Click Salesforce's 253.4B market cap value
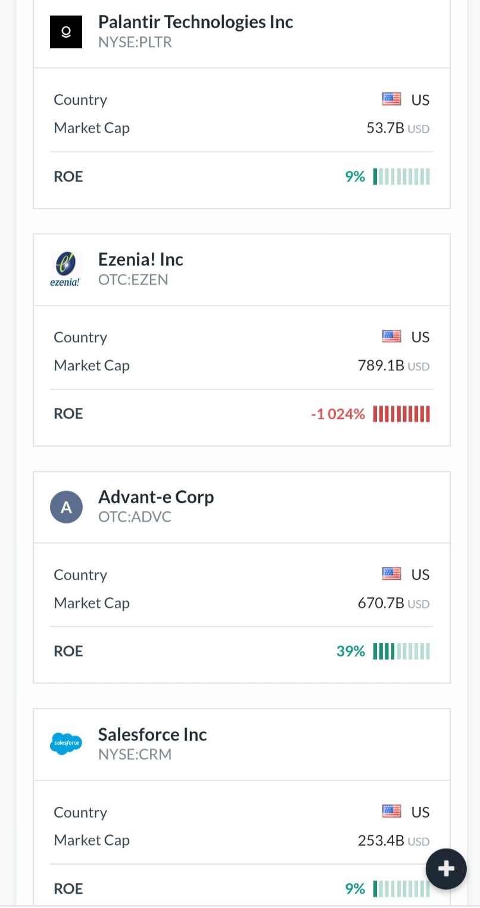 pos(381,841)
